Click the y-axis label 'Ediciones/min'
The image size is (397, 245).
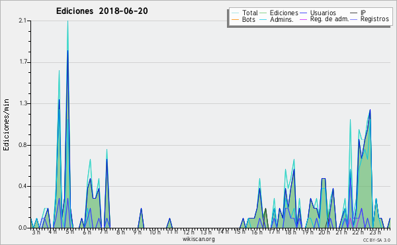[x=6, y=124]
